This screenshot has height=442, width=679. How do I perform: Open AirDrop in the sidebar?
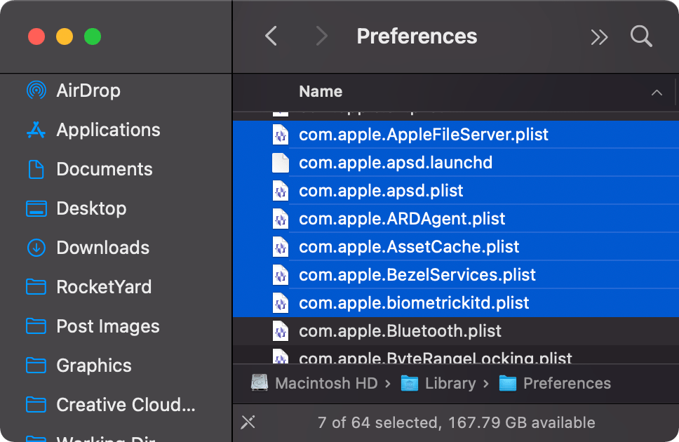88,91
